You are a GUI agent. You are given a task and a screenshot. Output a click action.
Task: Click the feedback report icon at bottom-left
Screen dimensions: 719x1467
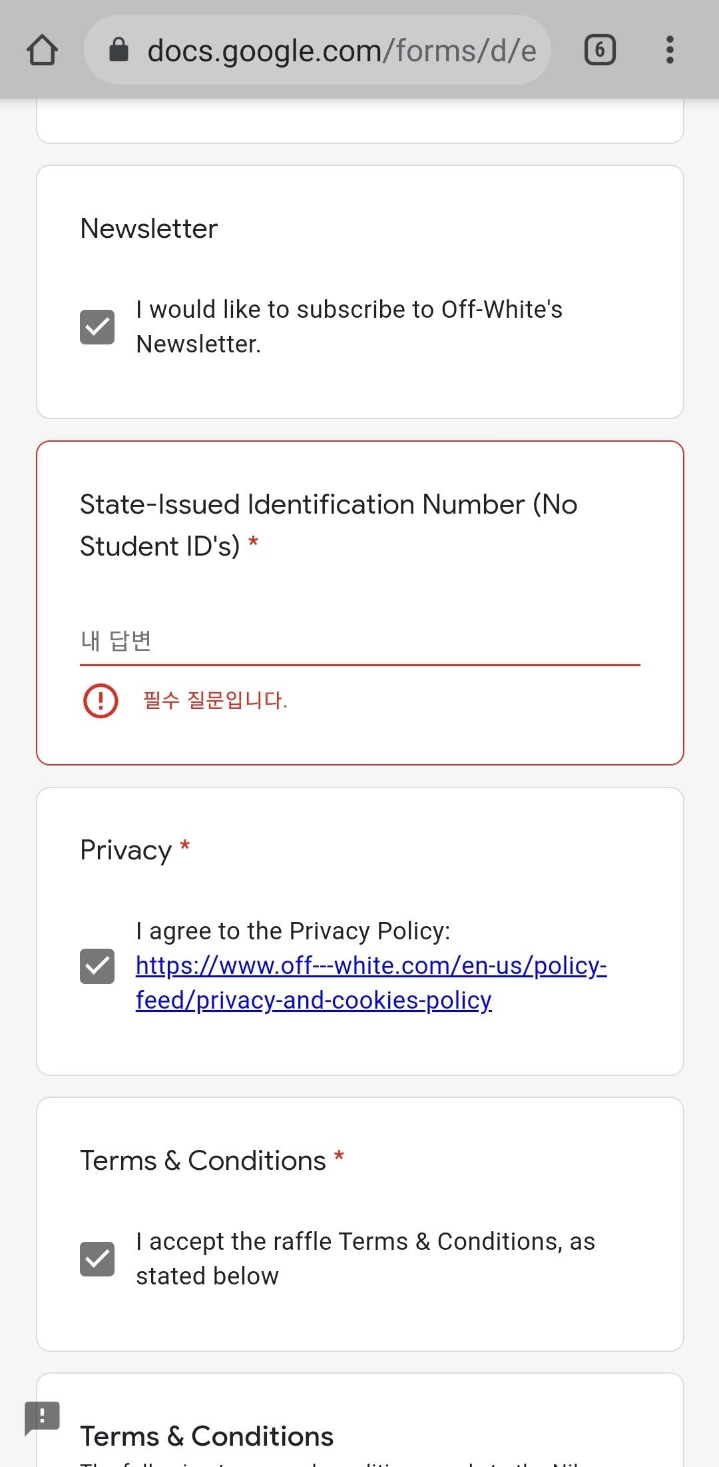point(42,1416)
